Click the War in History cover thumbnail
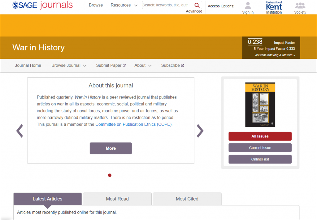 (x=260, y=104)
